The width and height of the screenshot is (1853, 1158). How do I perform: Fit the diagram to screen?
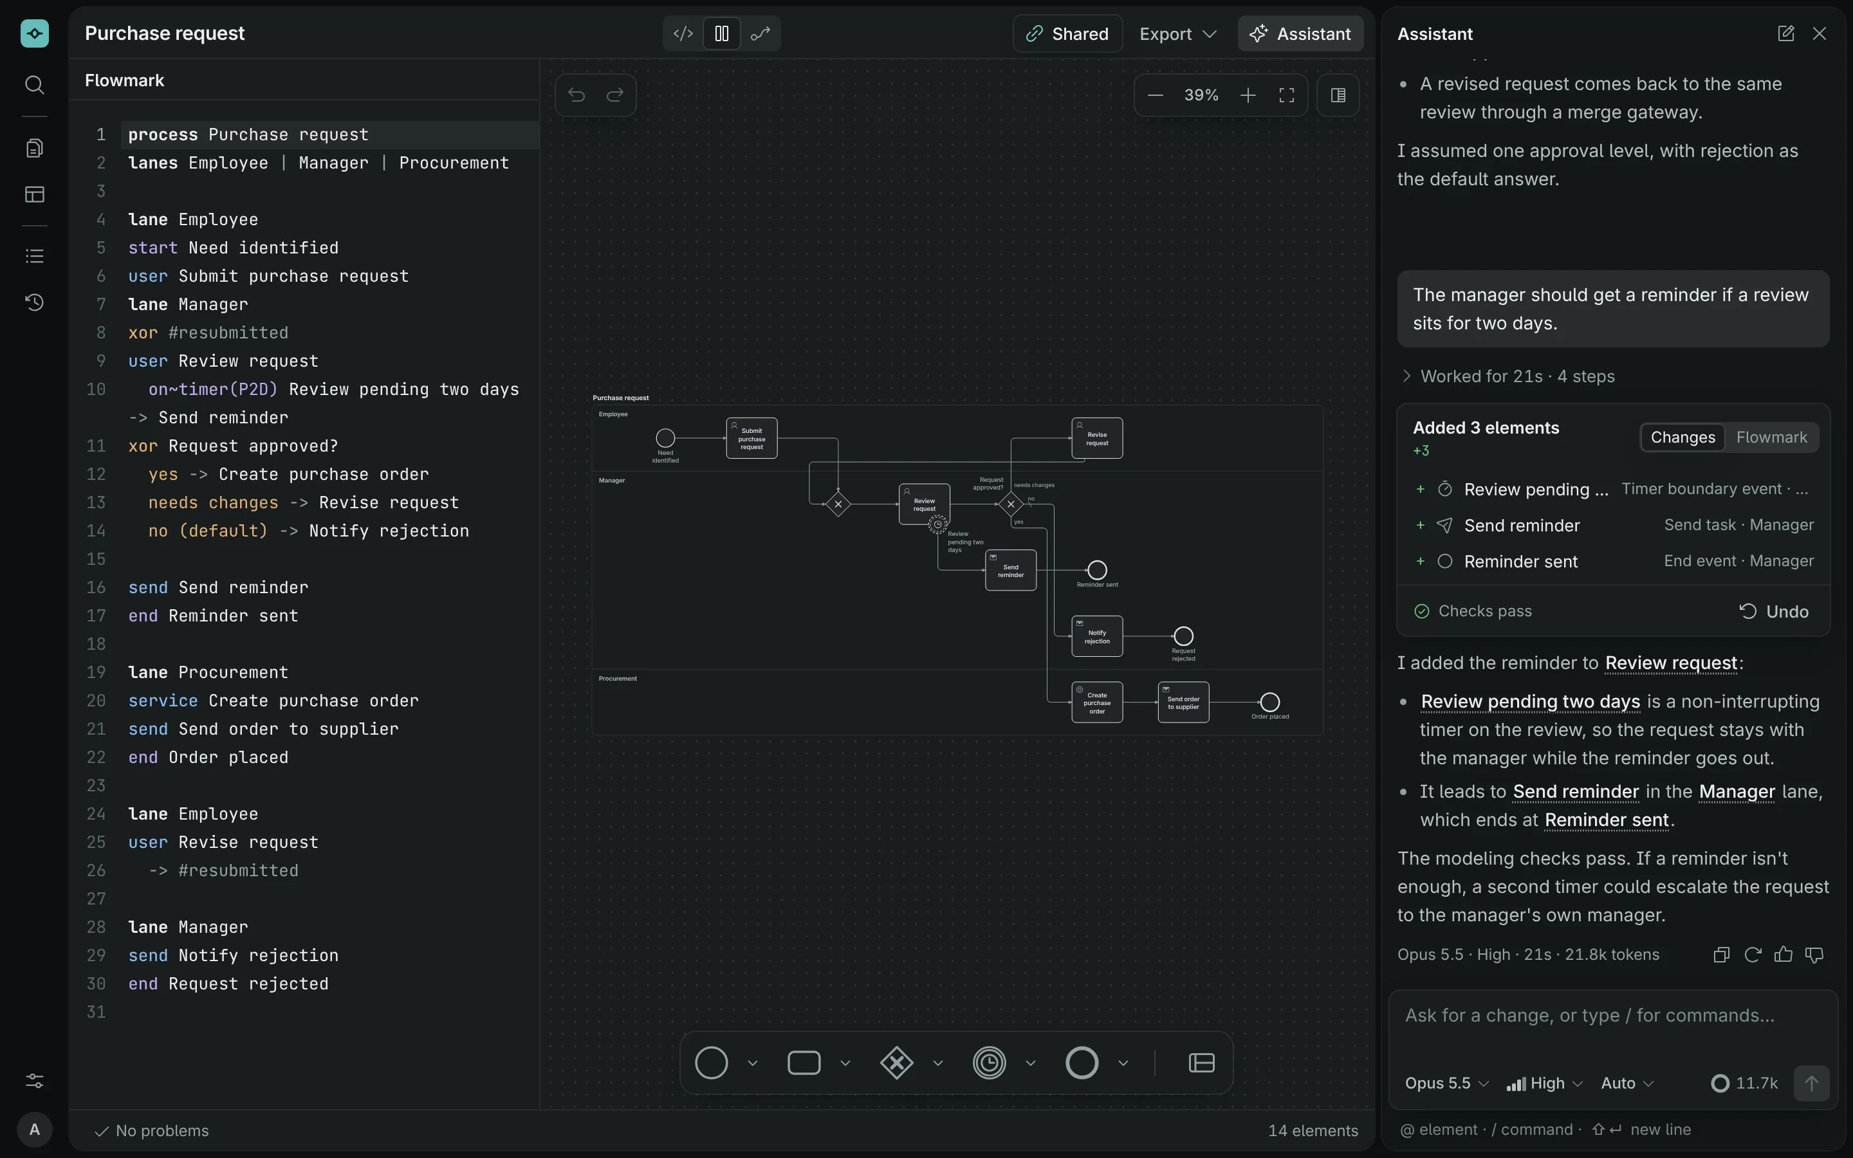(x=1287, y=95)
